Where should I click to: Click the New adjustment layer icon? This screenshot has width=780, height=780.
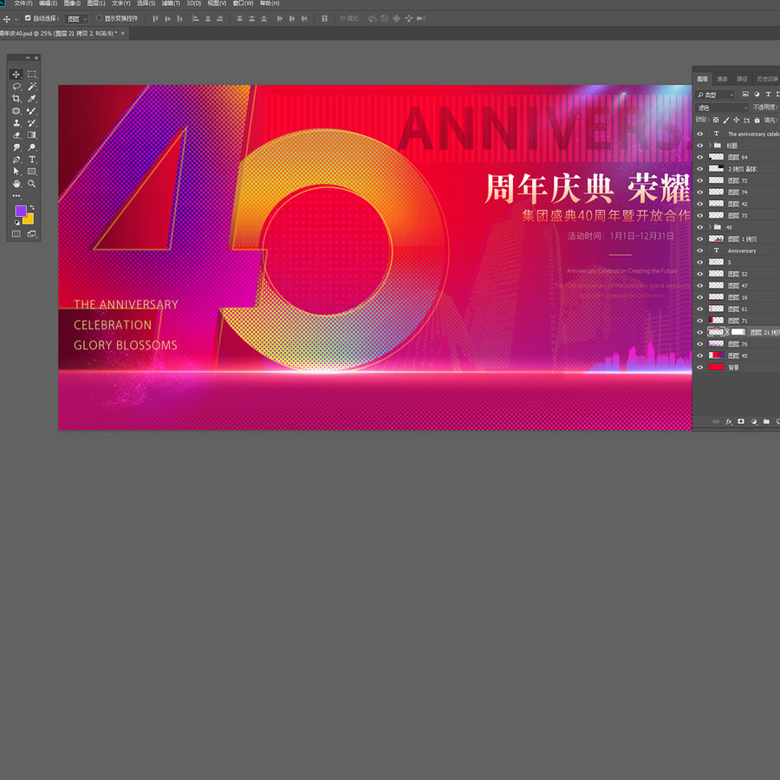tap(754, 421)
